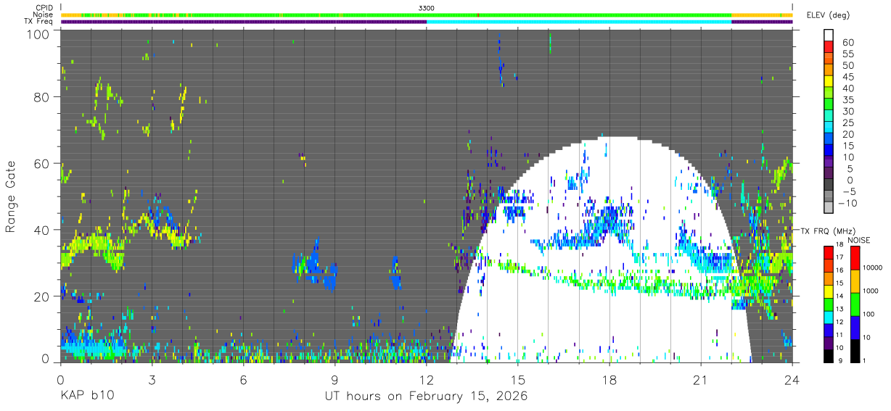891x411 pixels.
Task: Click the 1000 noise scale label
Action: click(x=870, y=291)
